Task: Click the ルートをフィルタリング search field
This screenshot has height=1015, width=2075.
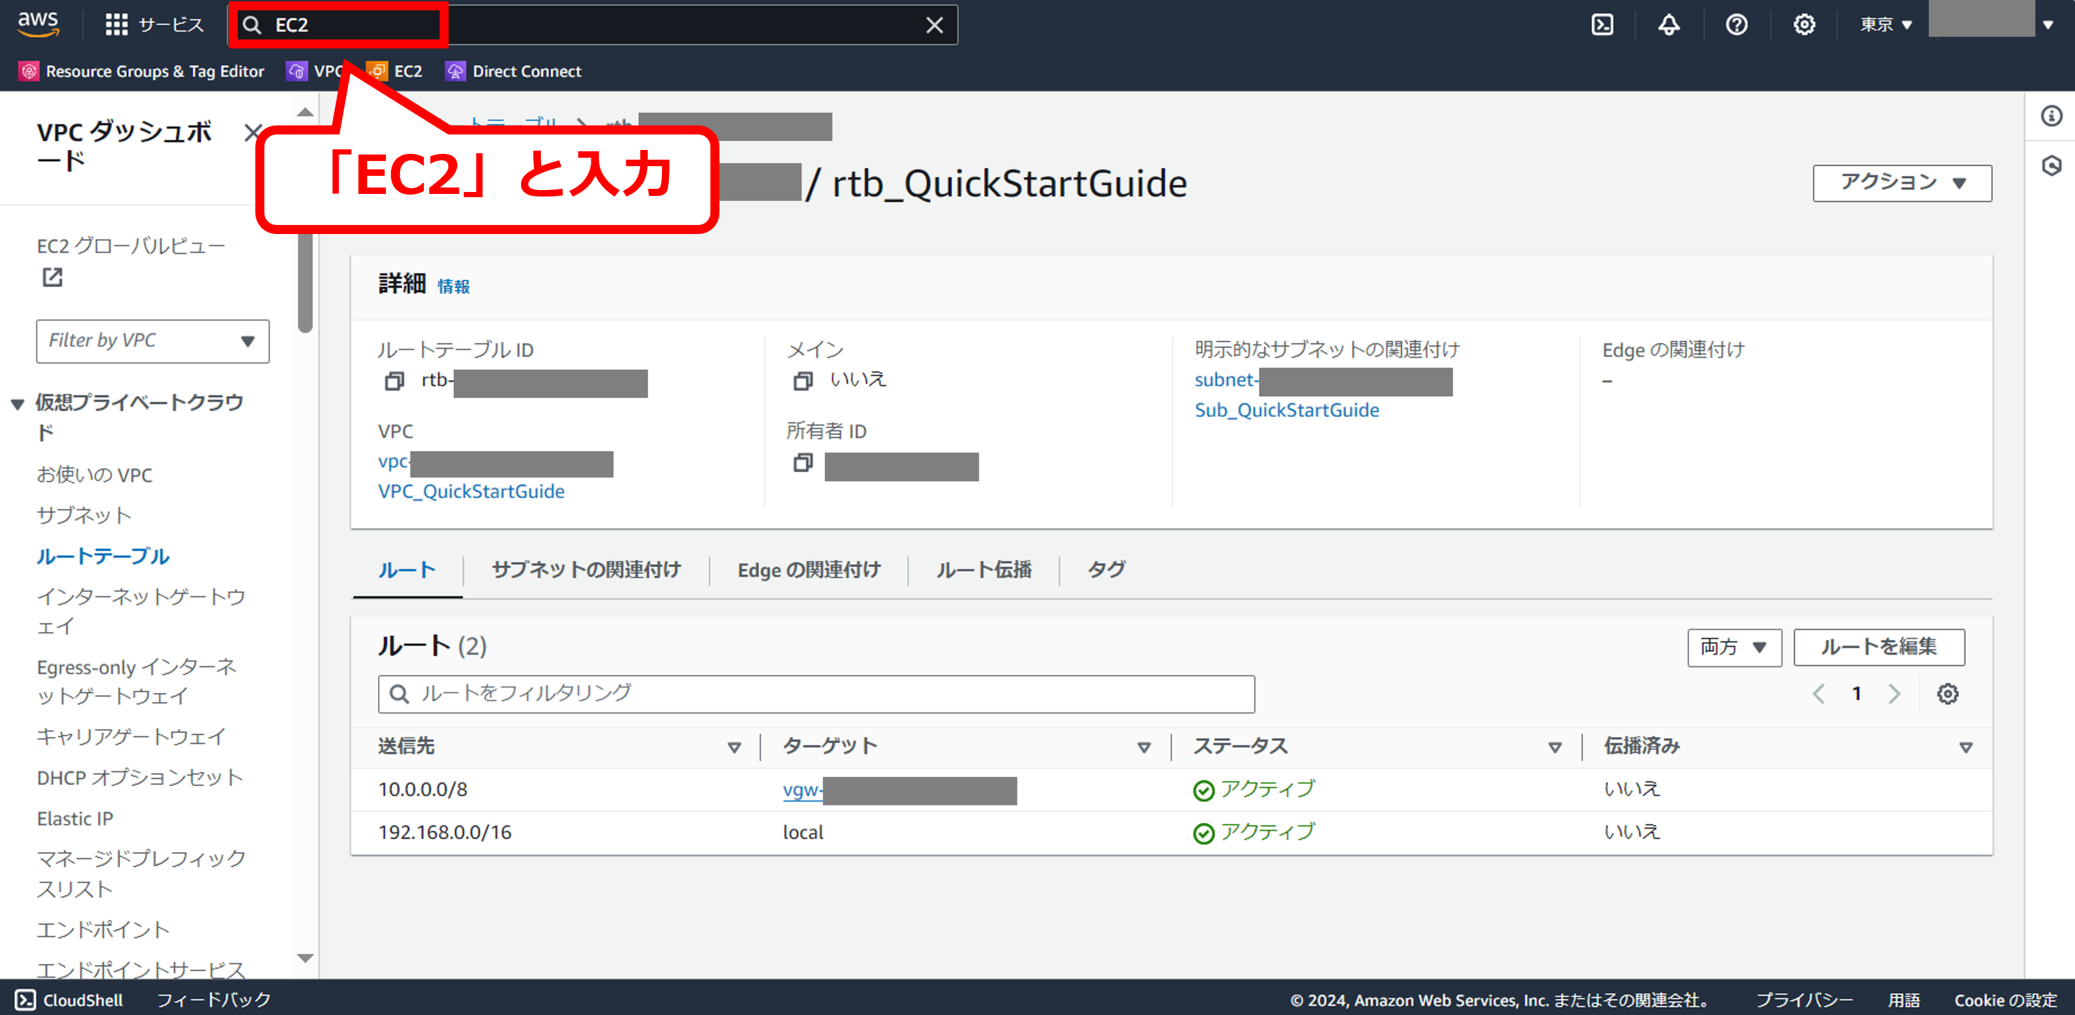Action: pos(815,694)
